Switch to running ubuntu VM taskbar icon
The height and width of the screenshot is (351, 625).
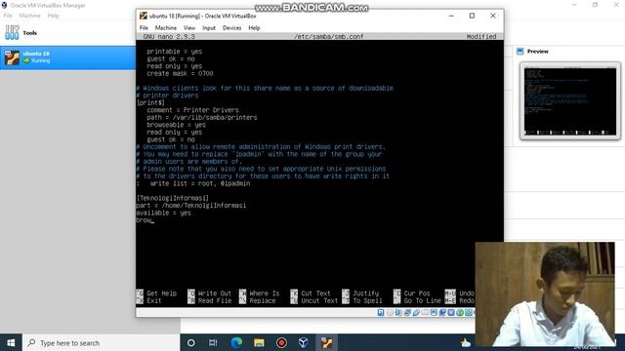326,342
